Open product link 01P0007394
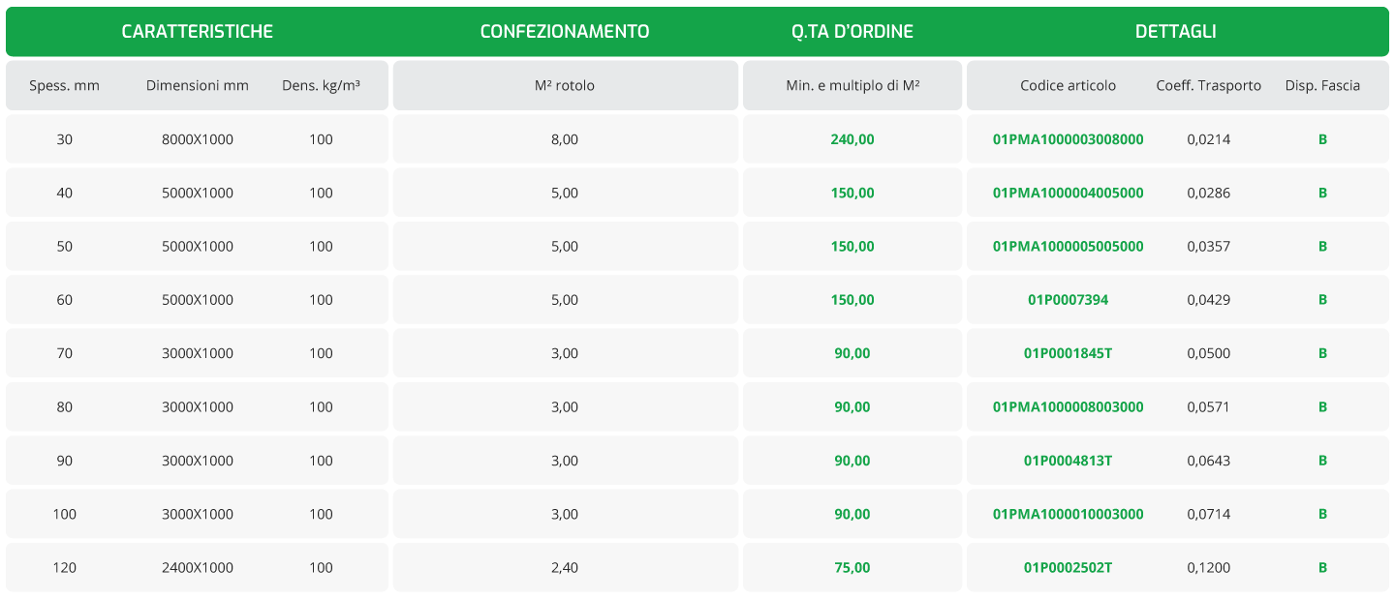Viewport: 1395px width, 599px height. pos(1068,300)
